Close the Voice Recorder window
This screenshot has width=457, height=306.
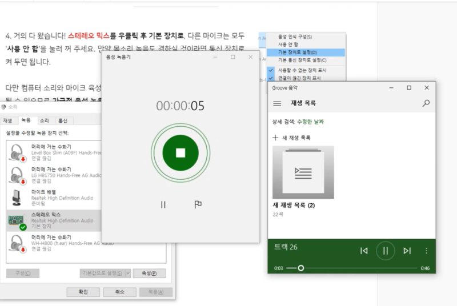tap(251, 57)
